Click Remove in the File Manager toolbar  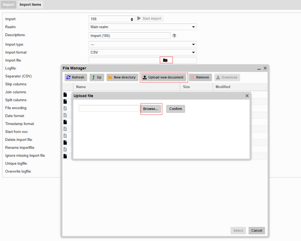pos(200,77)
